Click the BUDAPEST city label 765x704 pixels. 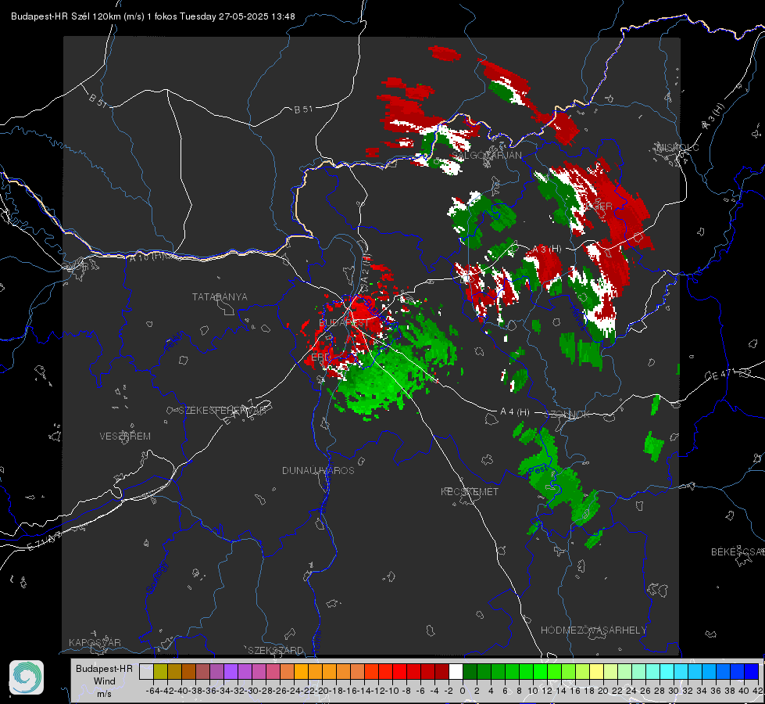tap(344, 322)
